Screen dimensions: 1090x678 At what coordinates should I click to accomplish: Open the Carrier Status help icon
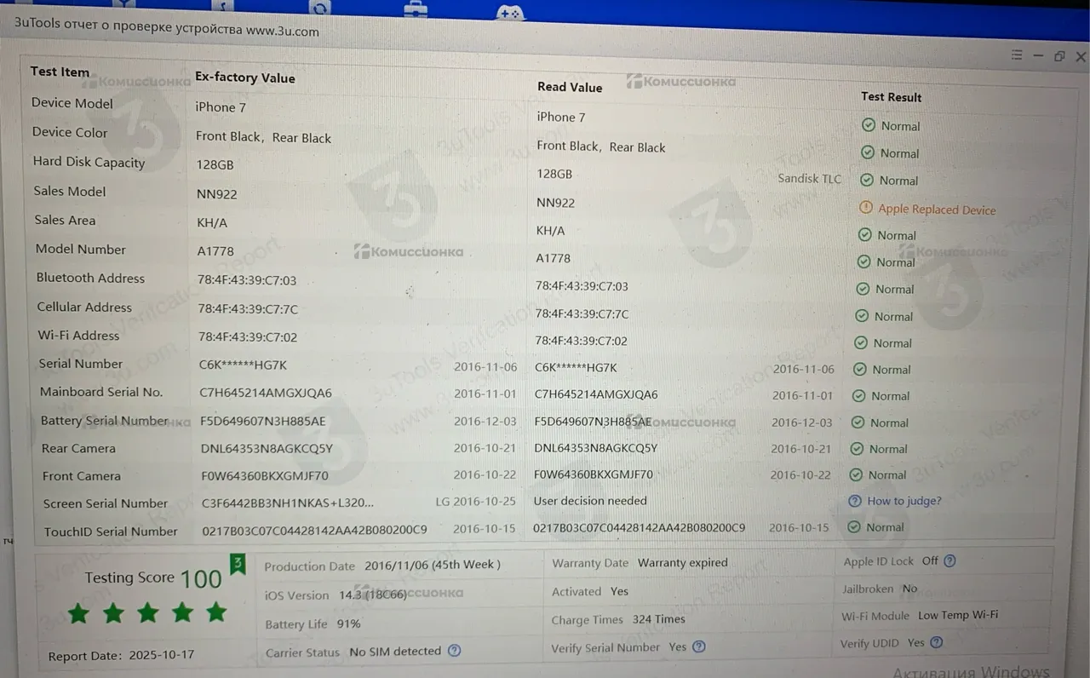pyautogui.click(x=455, y=651)
